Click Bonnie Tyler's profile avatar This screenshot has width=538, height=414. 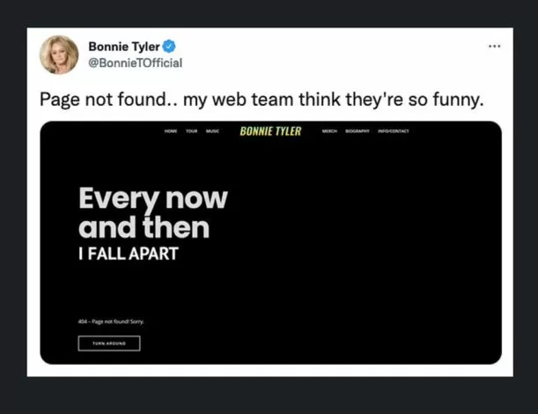pos(58,55)
